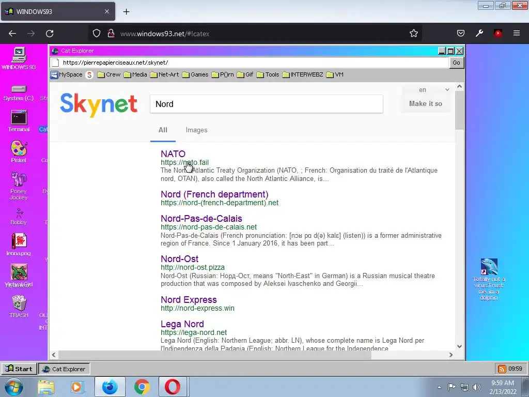Open the Games bookmarks folder

click(195, 74)
